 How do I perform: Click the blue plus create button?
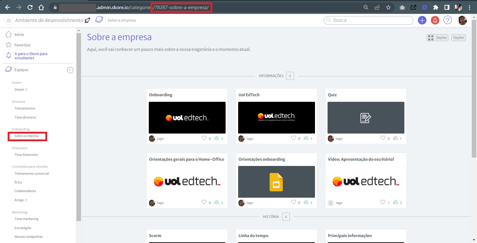(x=422, y=20)
